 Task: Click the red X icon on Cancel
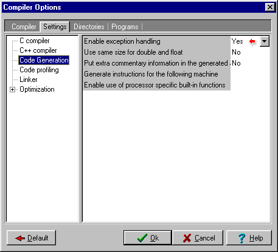pos(187,238)
